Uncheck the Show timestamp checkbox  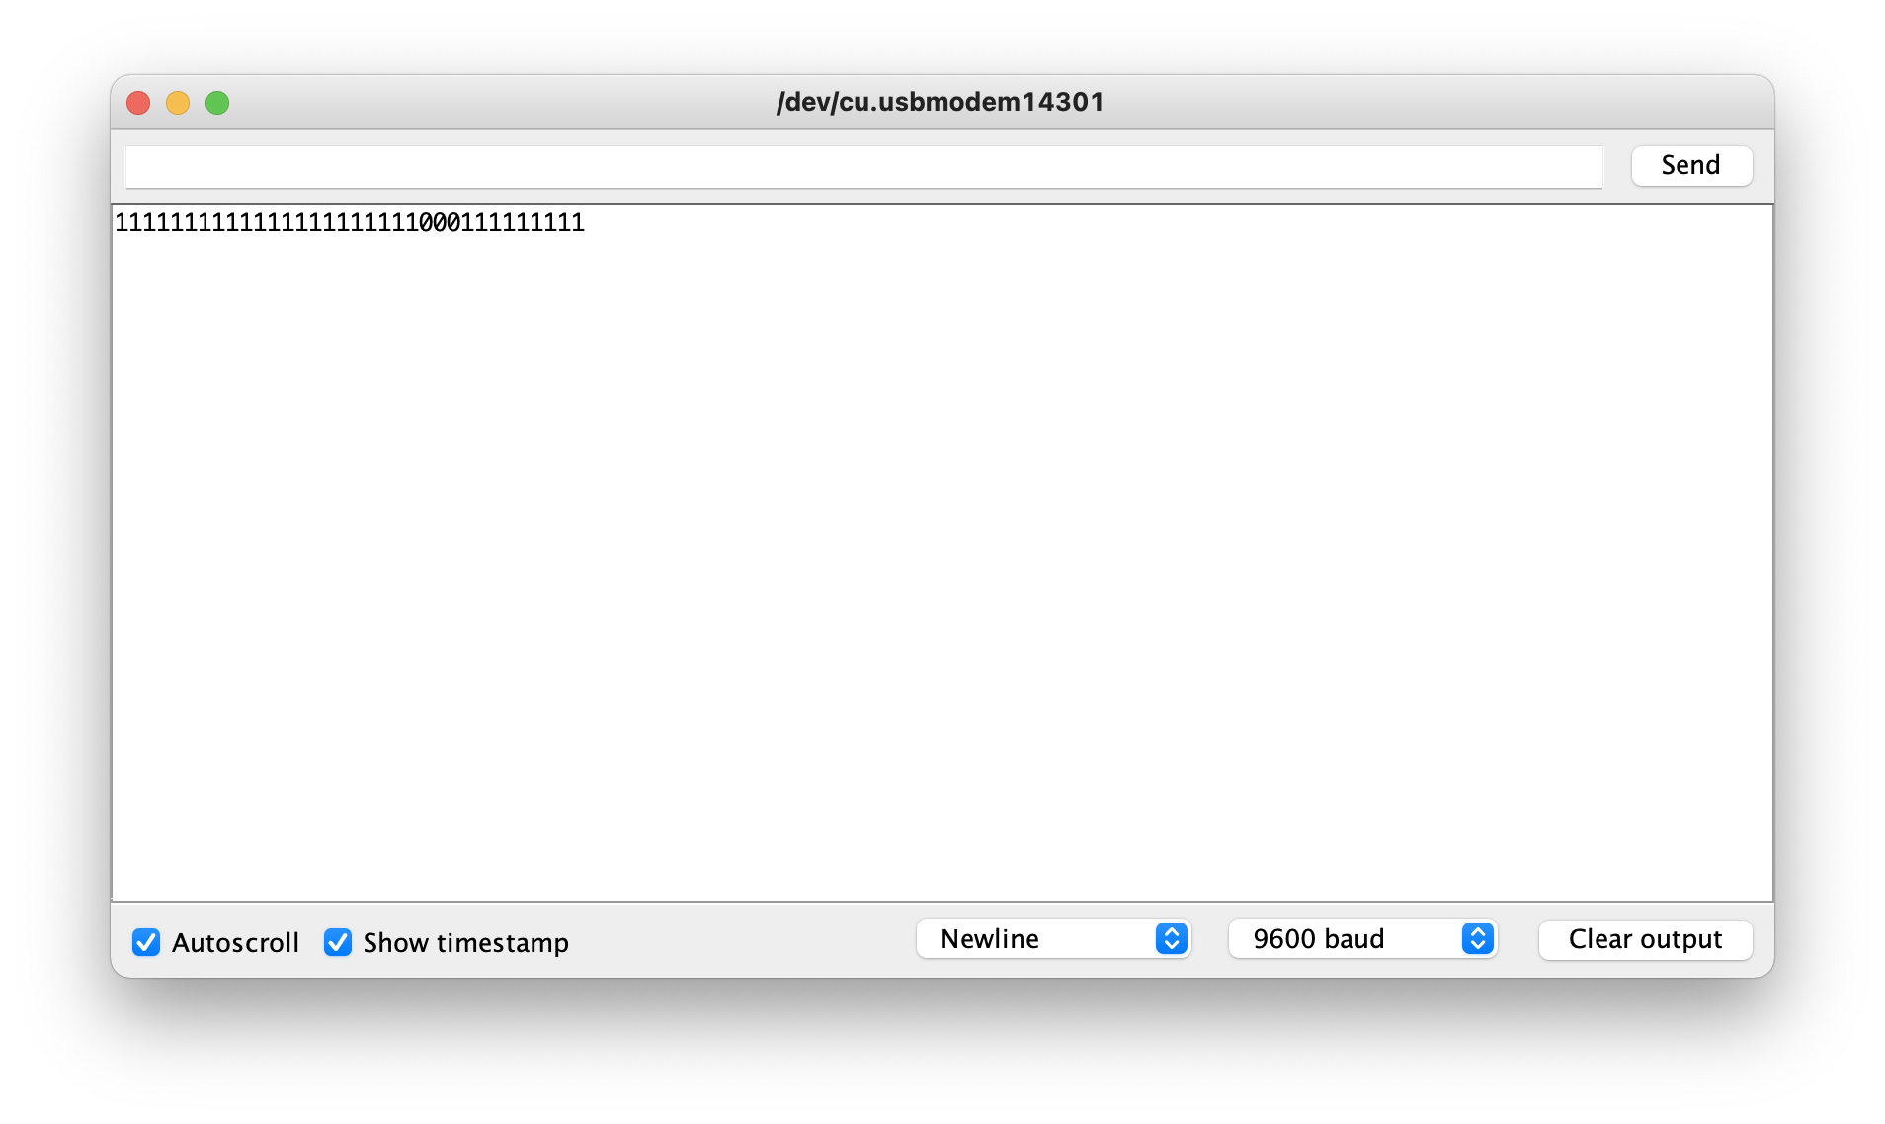338,942
